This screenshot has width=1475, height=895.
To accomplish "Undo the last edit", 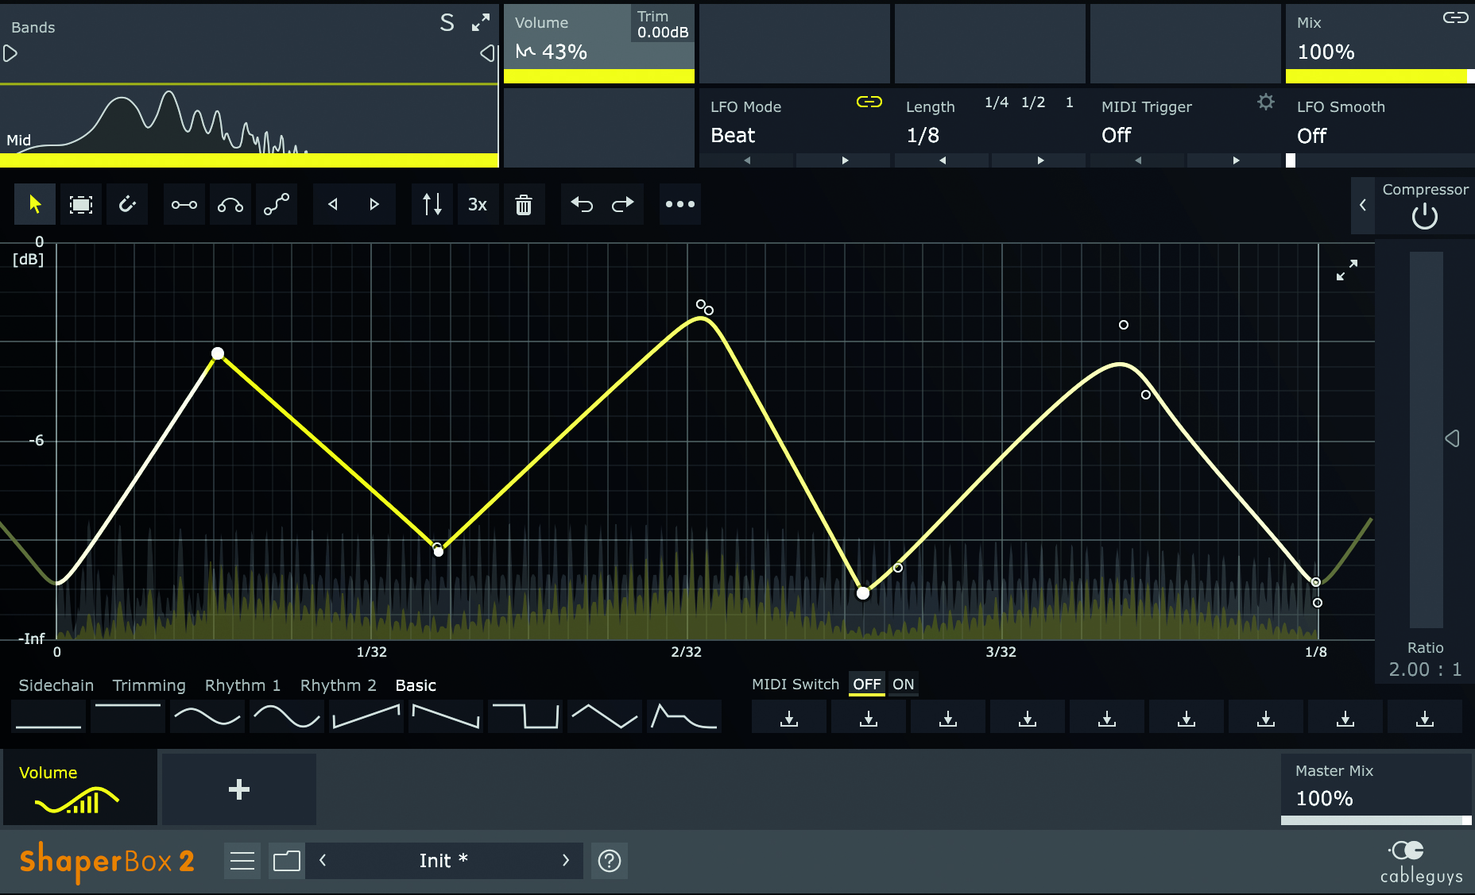I will tap(582, 205).
